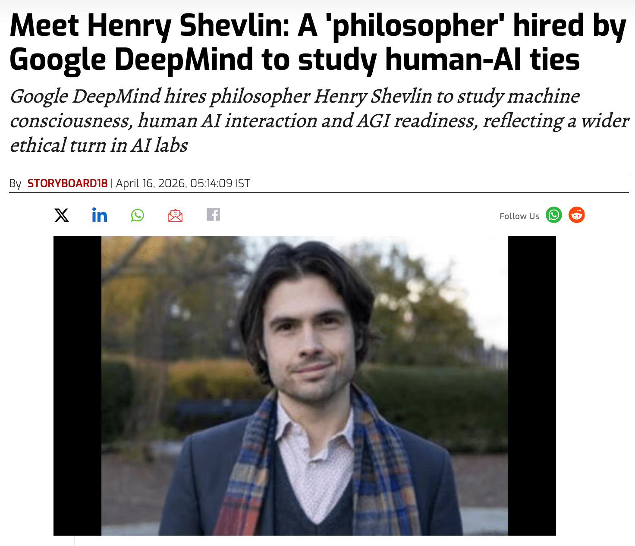
Task: Click the italic subheadline's first line
Action: (x=295, y=96)
